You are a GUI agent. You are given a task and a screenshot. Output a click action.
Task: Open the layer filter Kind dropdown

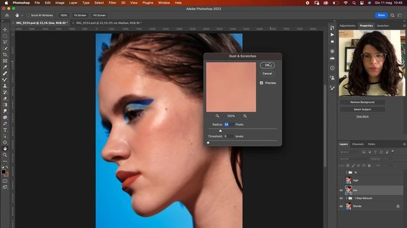[349, 152]
